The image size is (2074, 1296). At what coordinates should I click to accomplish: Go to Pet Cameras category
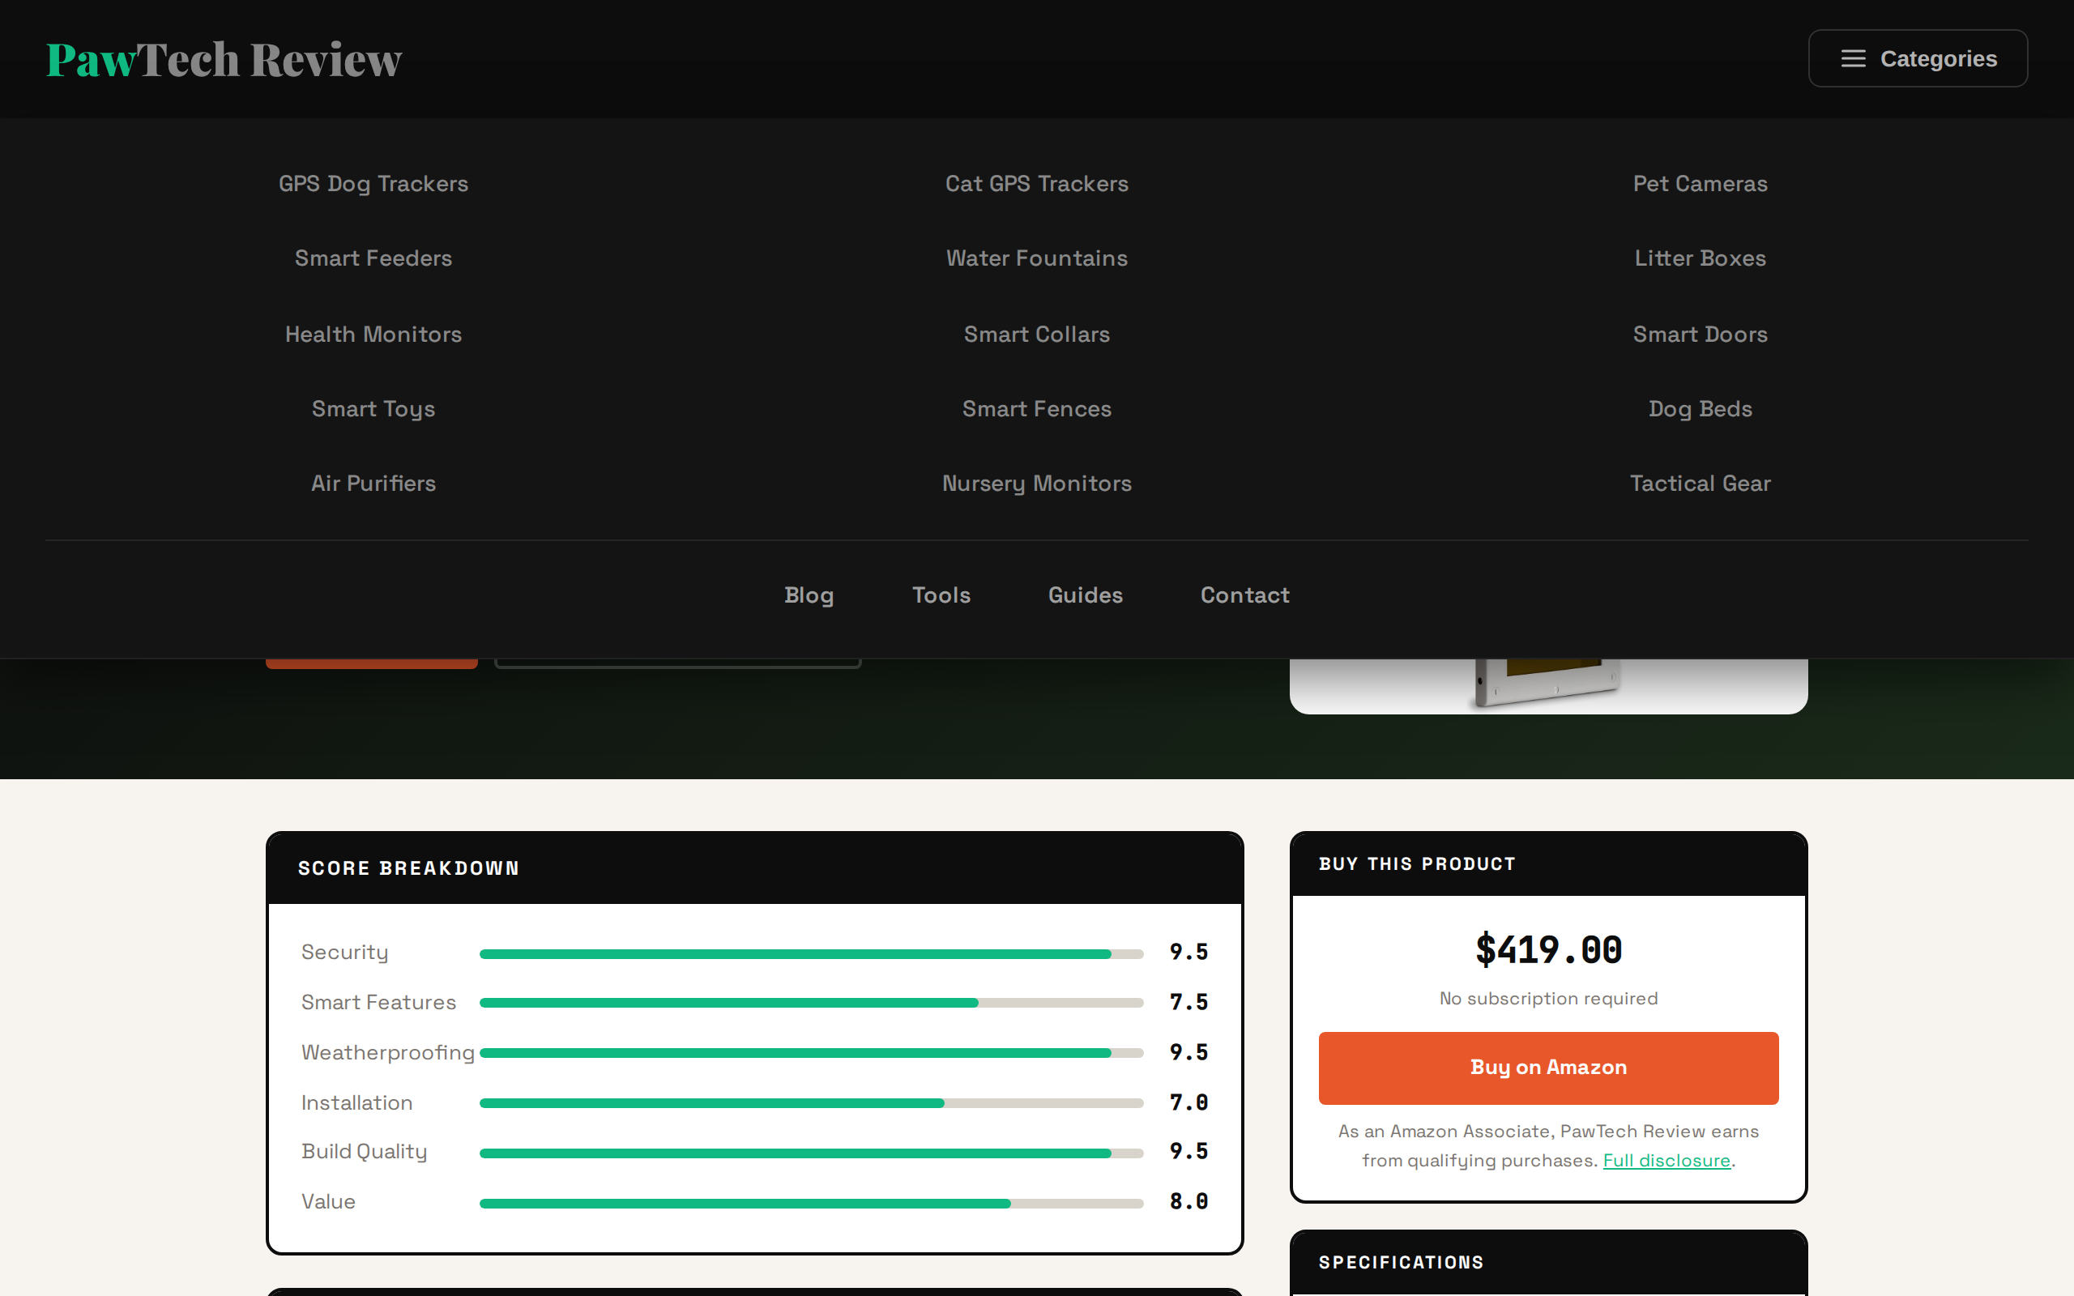pyautogui.click(x=1700, y=183)
